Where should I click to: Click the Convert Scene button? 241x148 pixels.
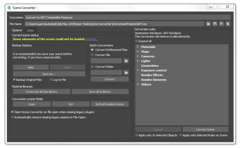(x=205, y=129)
